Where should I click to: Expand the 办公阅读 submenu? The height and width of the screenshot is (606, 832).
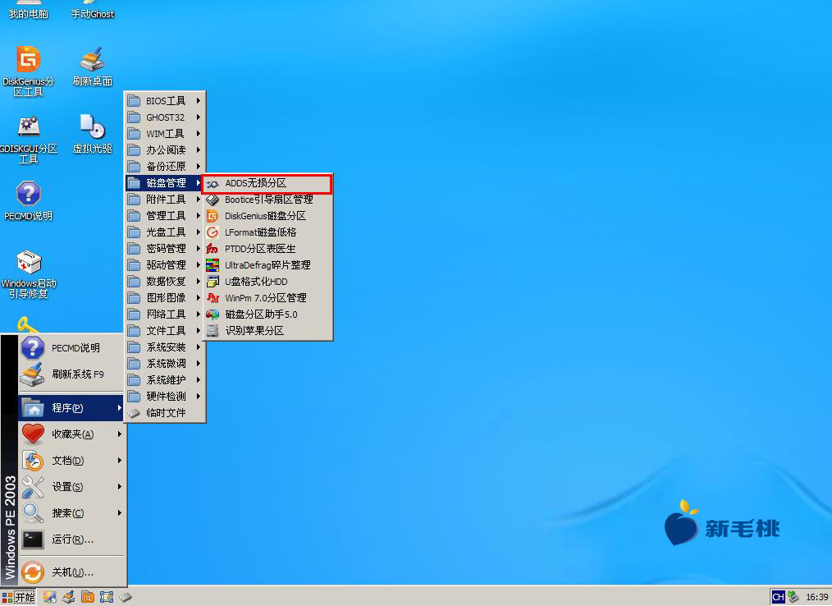(165, 150)
